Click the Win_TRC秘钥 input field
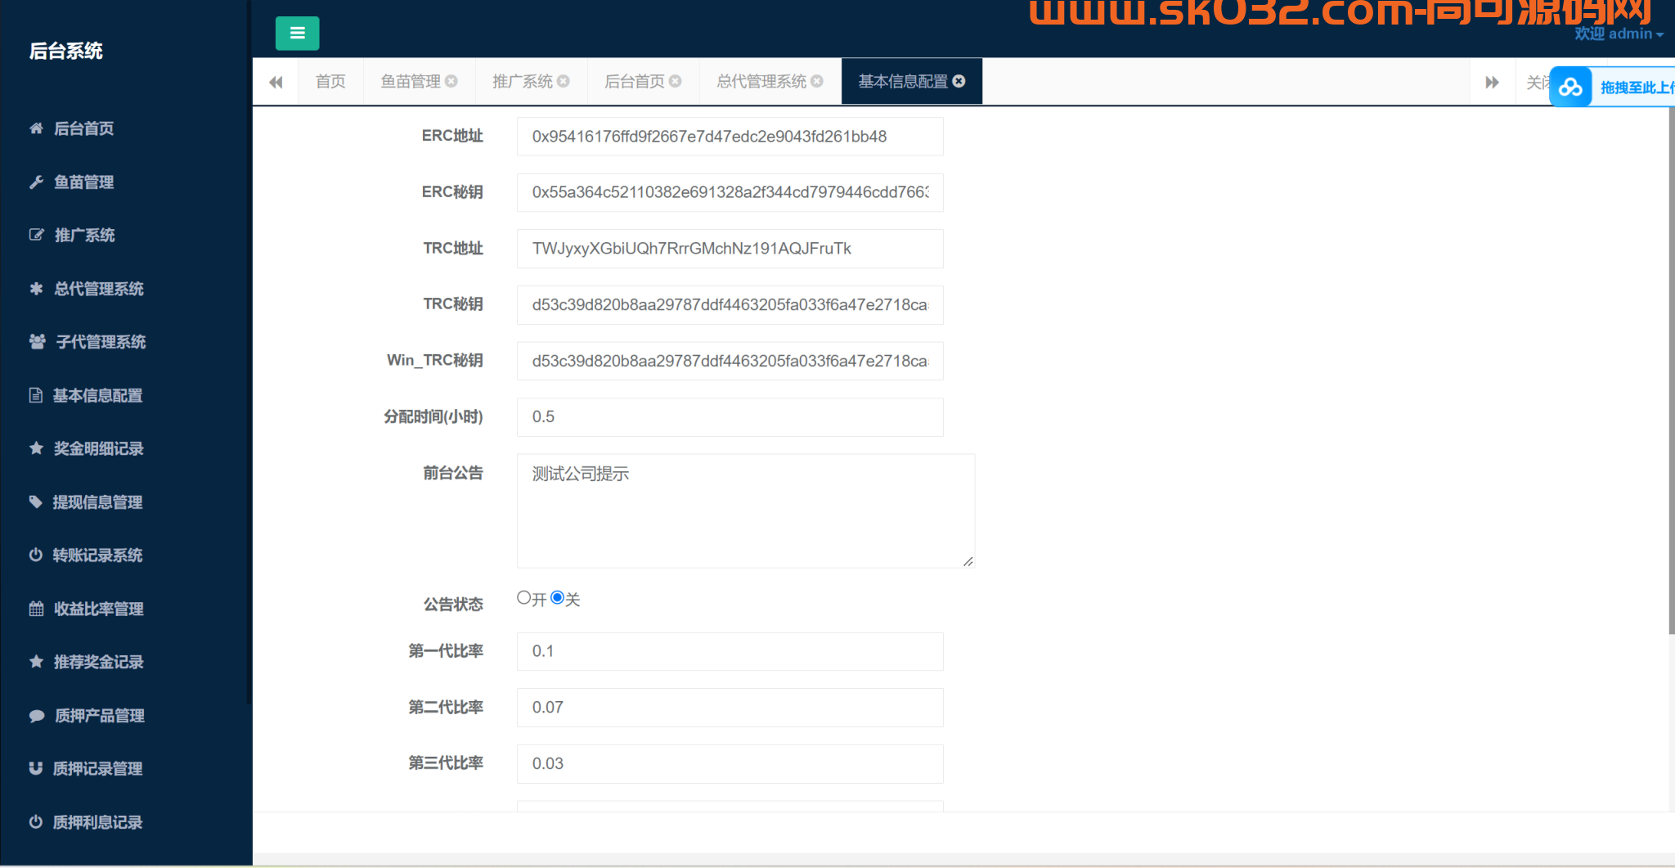Image resolution: width=1675 pixels, height=868 pixels. click(x=730, y=361)
